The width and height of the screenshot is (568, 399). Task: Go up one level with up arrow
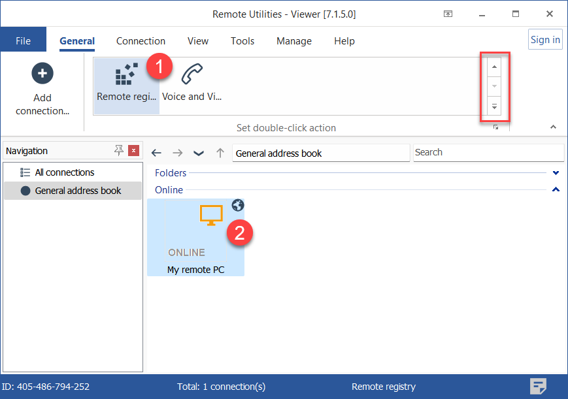click(x=220, y=153)
